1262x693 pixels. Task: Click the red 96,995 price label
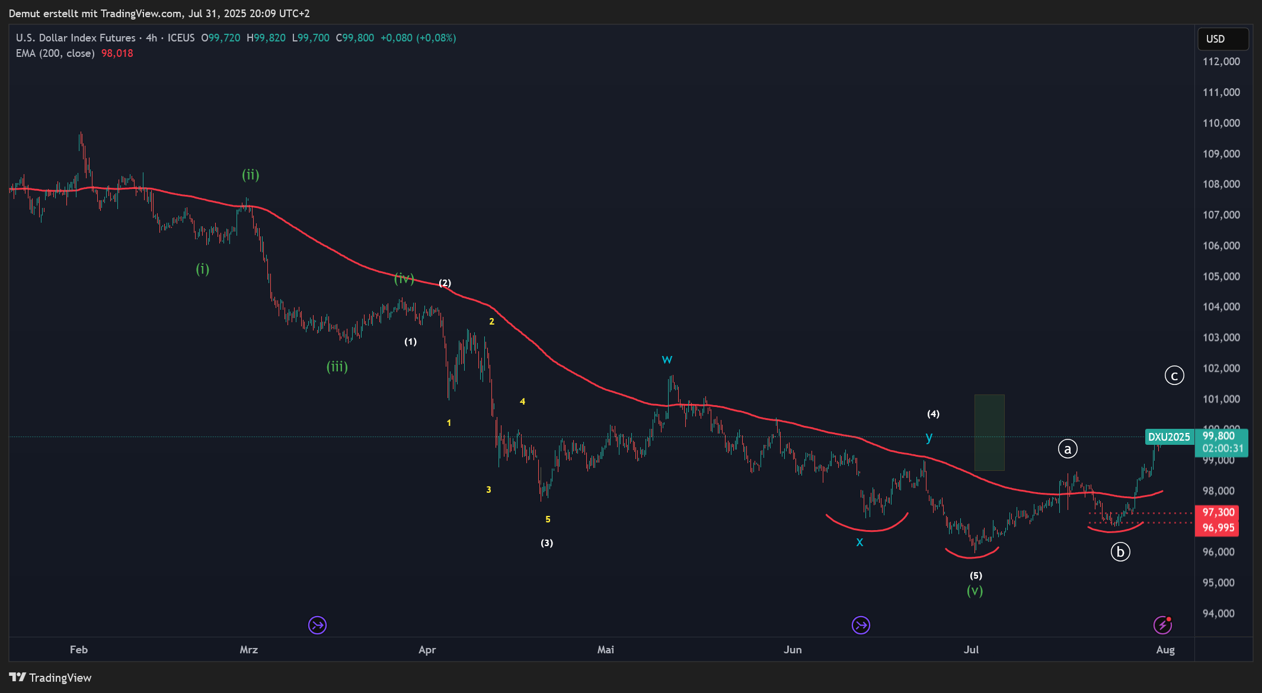tap(1218, 528)
